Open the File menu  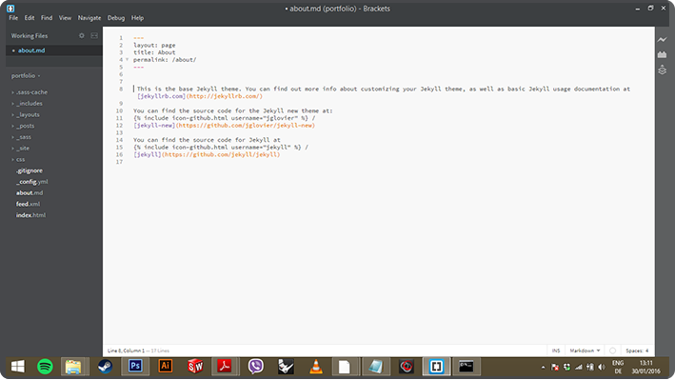[x=13, y=18]
